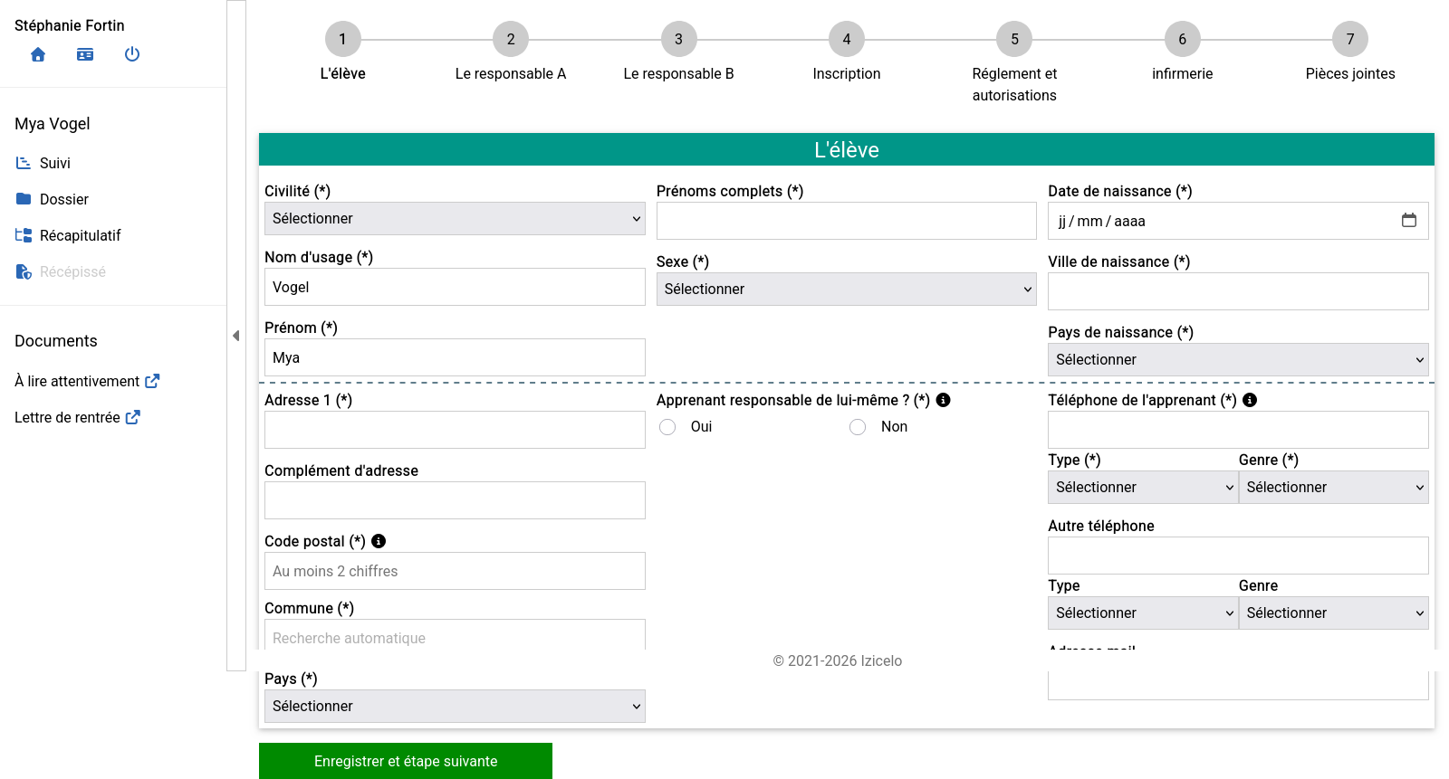Go to step 3 Le responsable B
The image size is (1449, 779).
point(678,39)
